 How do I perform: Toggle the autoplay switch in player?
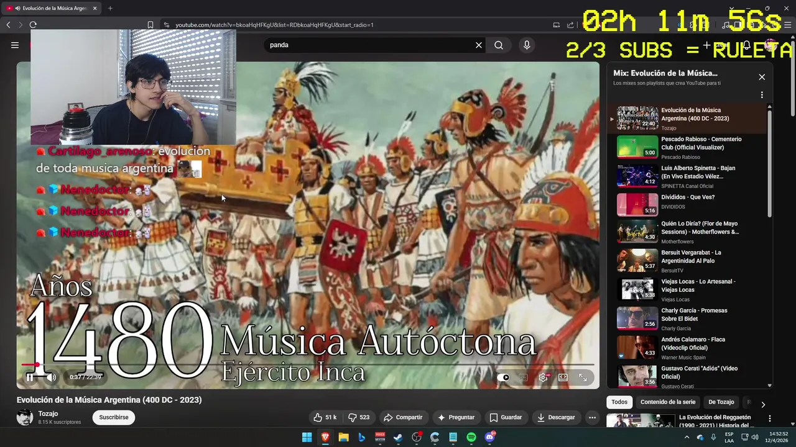click(x=503, y=377)
